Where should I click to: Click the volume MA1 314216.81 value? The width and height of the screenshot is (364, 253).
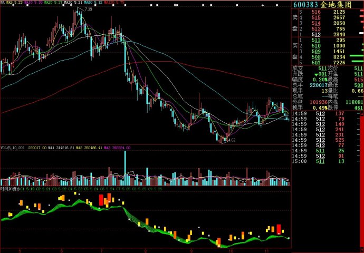tap(62, 148)
